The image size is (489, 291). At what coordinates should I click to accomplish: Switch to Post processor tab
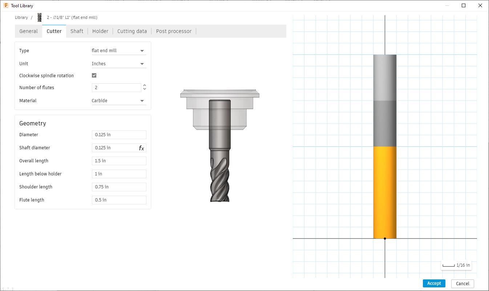pos(174,31)
